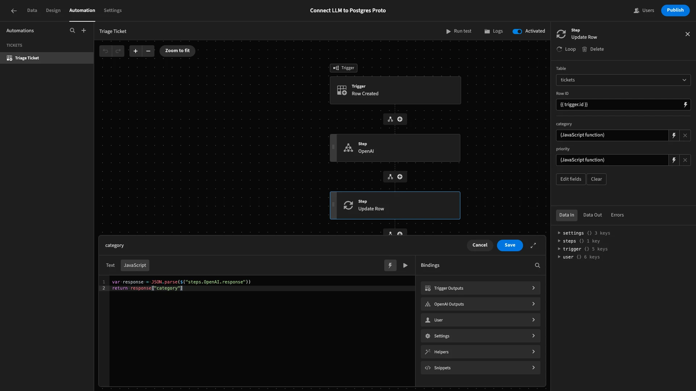696x391 pixels.
Task: Add Loop to the step
Action: pos(566,49)
